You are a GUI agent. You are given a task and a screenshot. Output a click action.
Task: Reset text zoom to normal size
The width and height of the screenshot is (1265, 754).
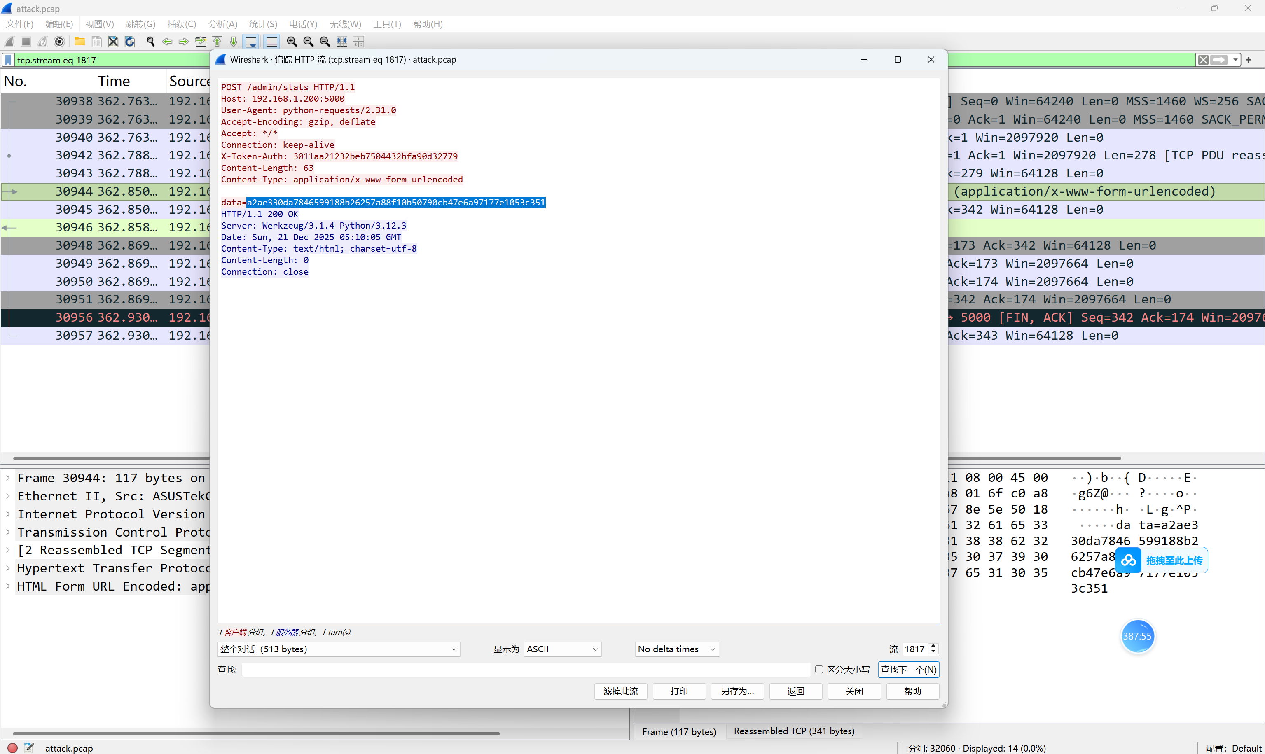tap(325, 42)
